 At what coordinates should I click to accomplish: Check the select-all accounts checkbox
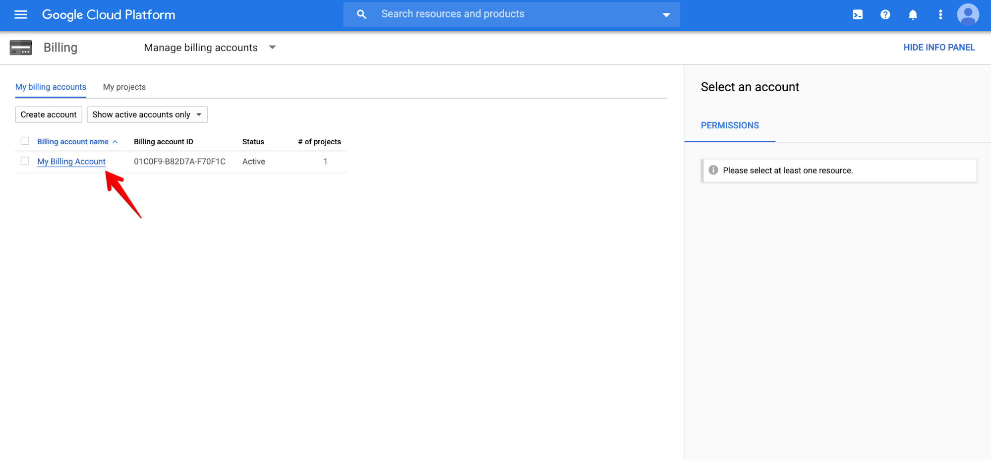coord(25,141)
